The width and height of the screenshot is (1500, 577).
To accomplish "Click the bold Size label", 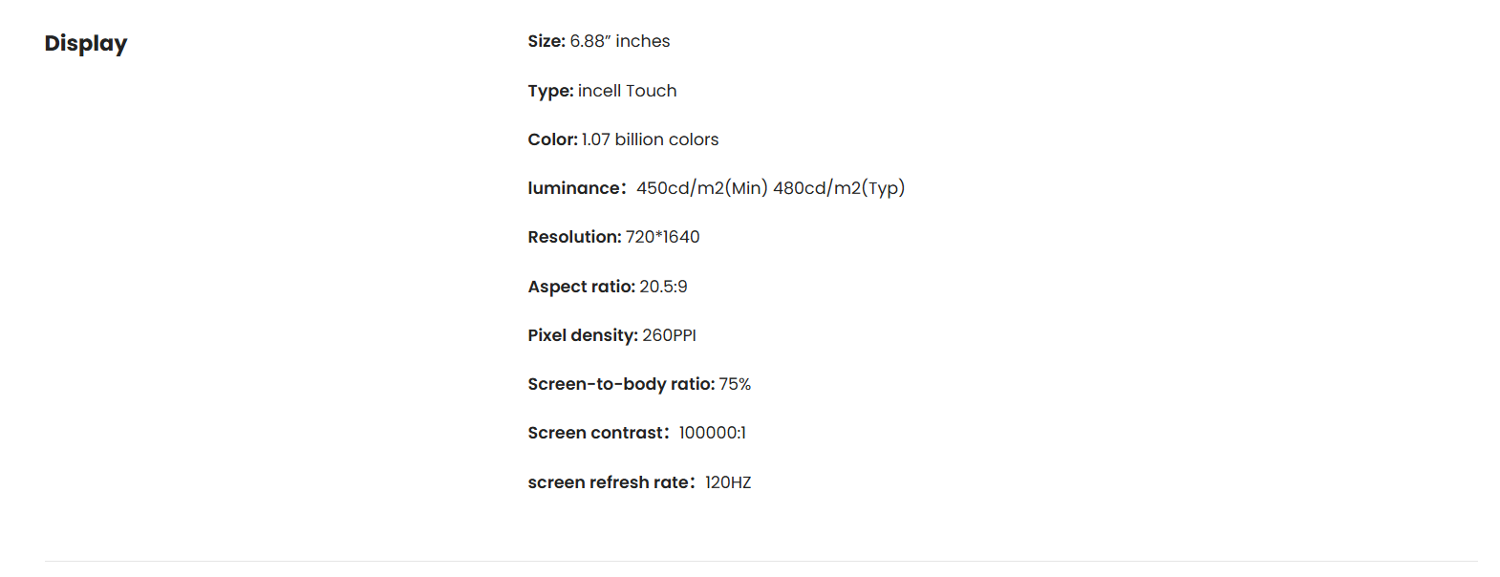I will tap(546, 41).
